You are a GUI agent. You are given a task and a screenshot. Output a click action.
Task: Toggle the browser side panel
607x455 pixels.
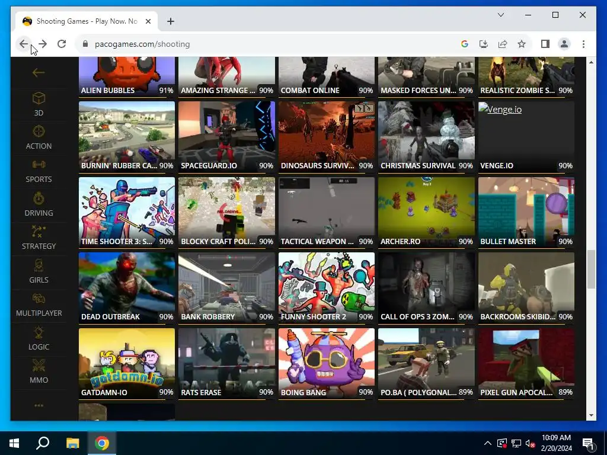tap(545, 44)
